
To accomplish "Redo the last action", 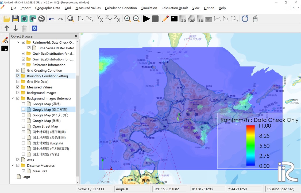I will pos(61,19).
